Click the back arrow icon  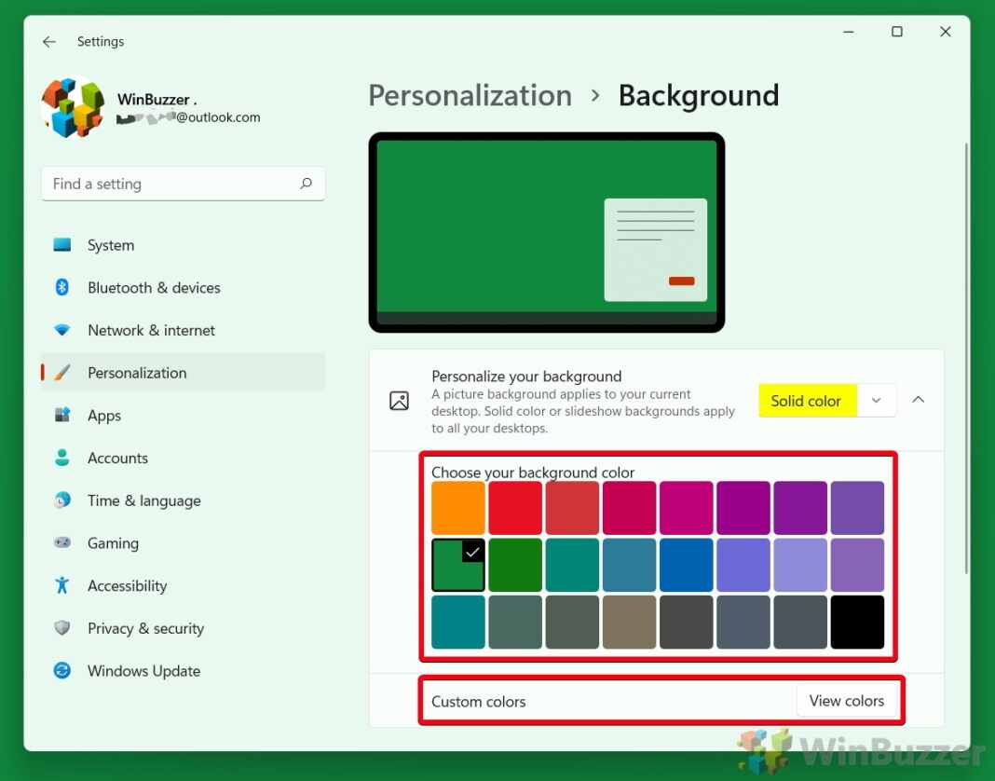[x=48, y=42]
